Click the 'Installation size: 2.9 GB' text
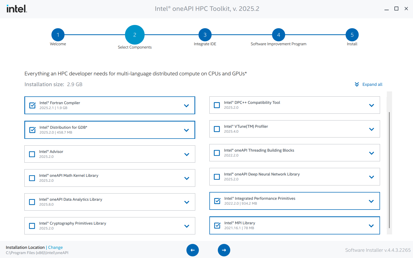 (x=53, y=84)
